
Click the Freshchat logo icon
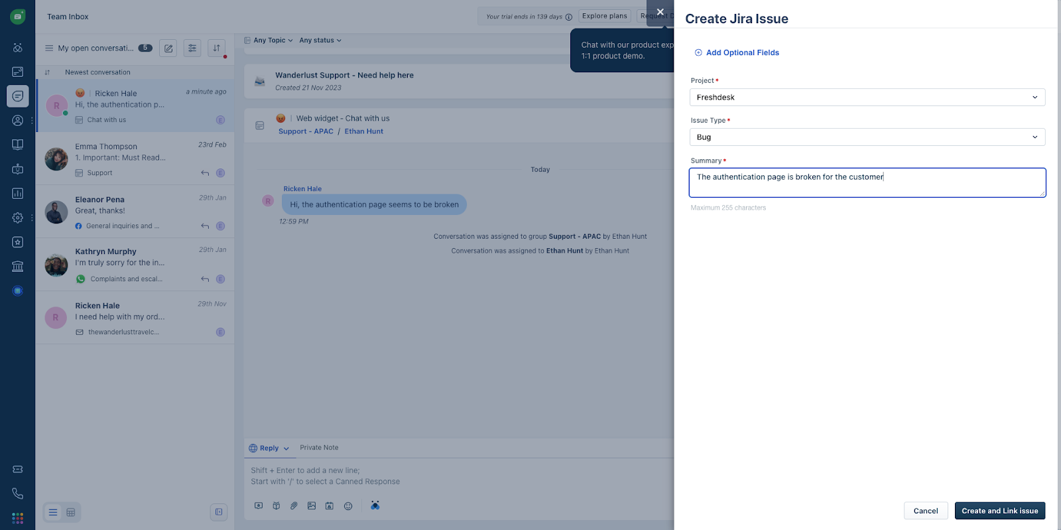(18, 17)
